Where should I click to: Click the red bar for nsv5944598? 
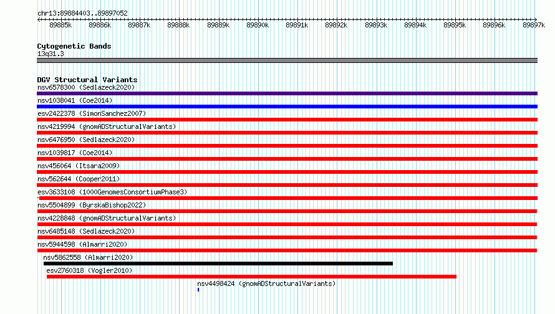pyautogui.click(x=287, y=250)
